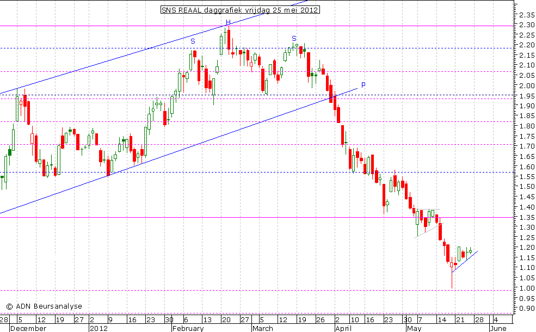
Task: Click the H head annotation at the chart peak
Action: click(x=229, y=22)
